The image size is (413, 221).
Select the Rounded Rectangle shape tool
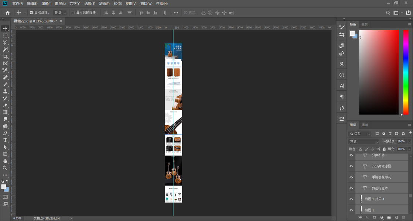click(5, 154)
